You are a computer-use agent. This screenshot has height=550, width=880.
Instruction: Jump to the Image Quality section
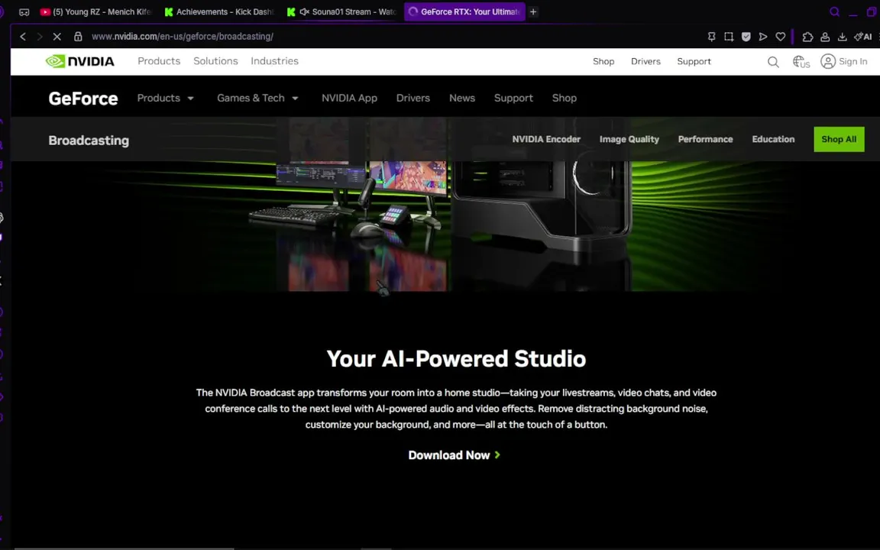tap(629, 139)
